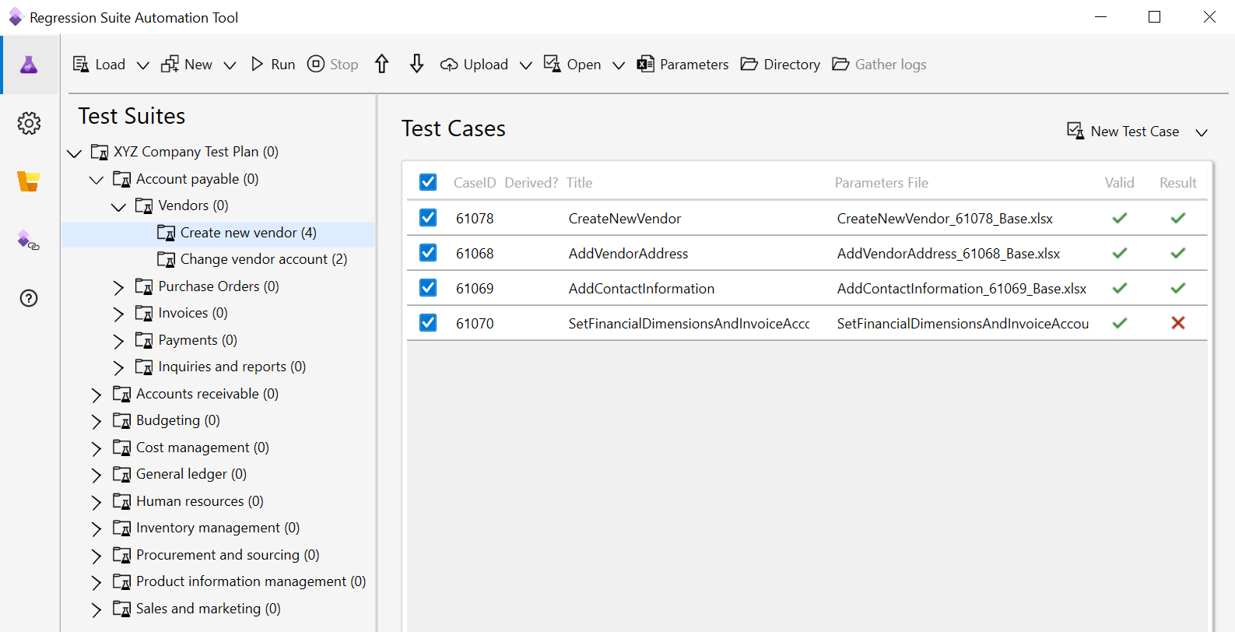This screenshot has width=1235, height=632.
Task: Click the Upload button
Action: (x=475, y=64)
